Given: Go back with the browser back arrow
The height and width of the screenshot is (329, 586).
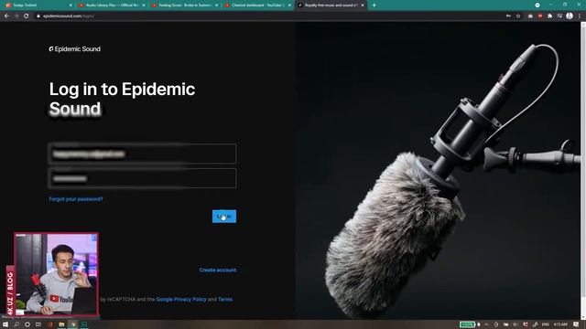Looking at the screenshot, I should (6, 16).
